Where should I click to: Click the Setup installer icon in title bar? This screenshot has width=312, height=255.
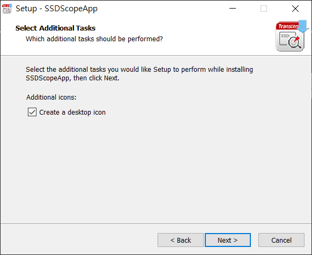point(7,9)
